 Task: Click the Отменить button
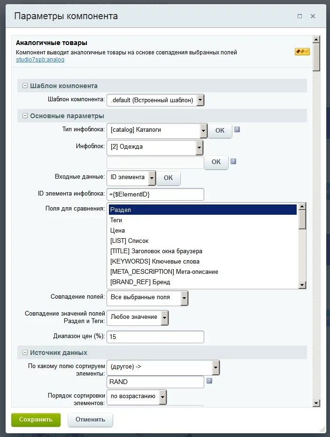tap(90, 420)
